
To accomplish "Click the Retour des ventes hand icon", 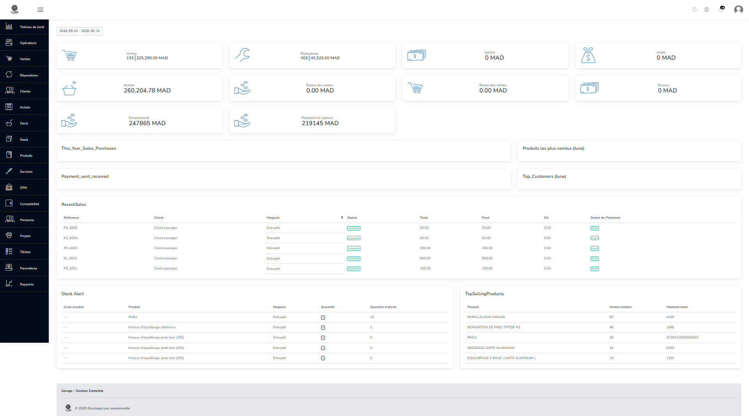I will 242,88.
